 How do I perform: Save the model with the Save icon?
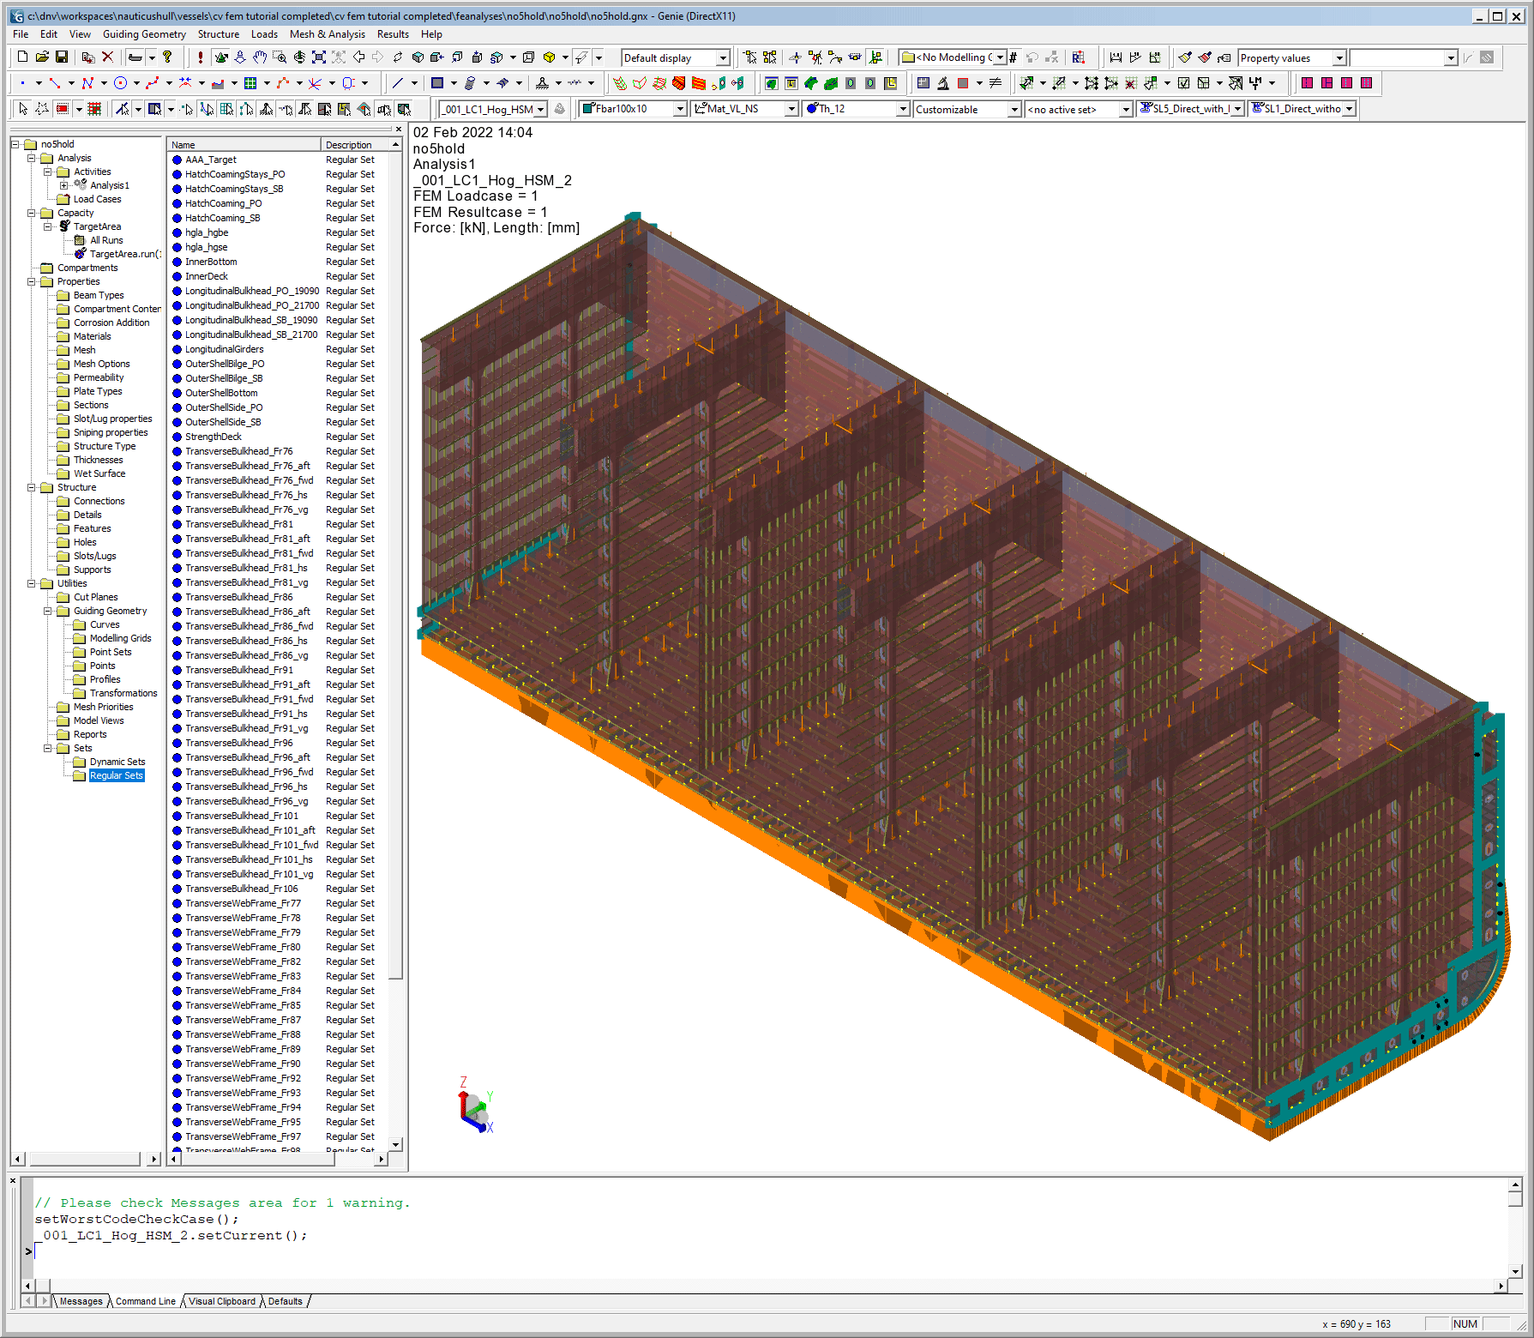(62, 57)
